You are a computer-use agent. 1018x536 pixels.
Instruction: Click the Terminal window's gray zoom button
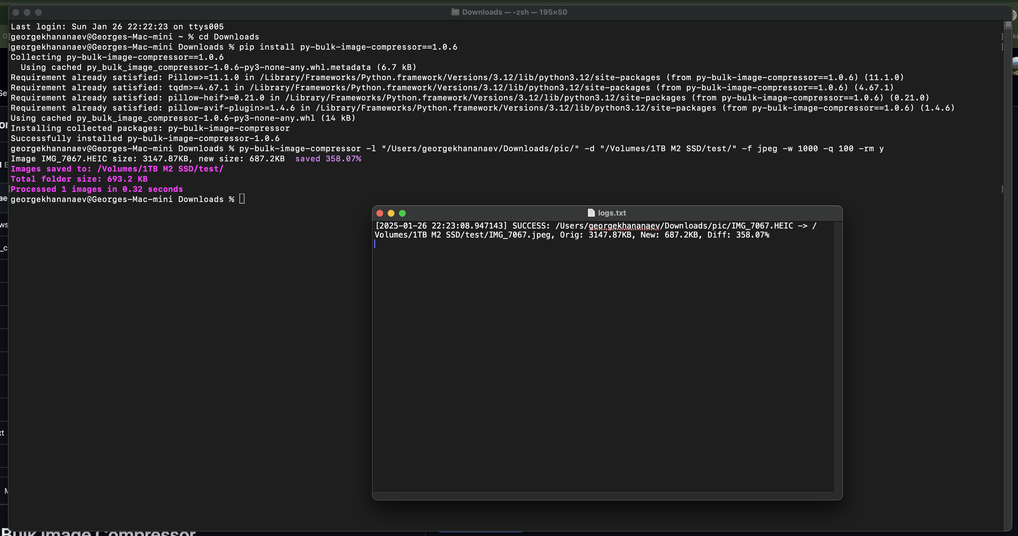click(38, 12)
